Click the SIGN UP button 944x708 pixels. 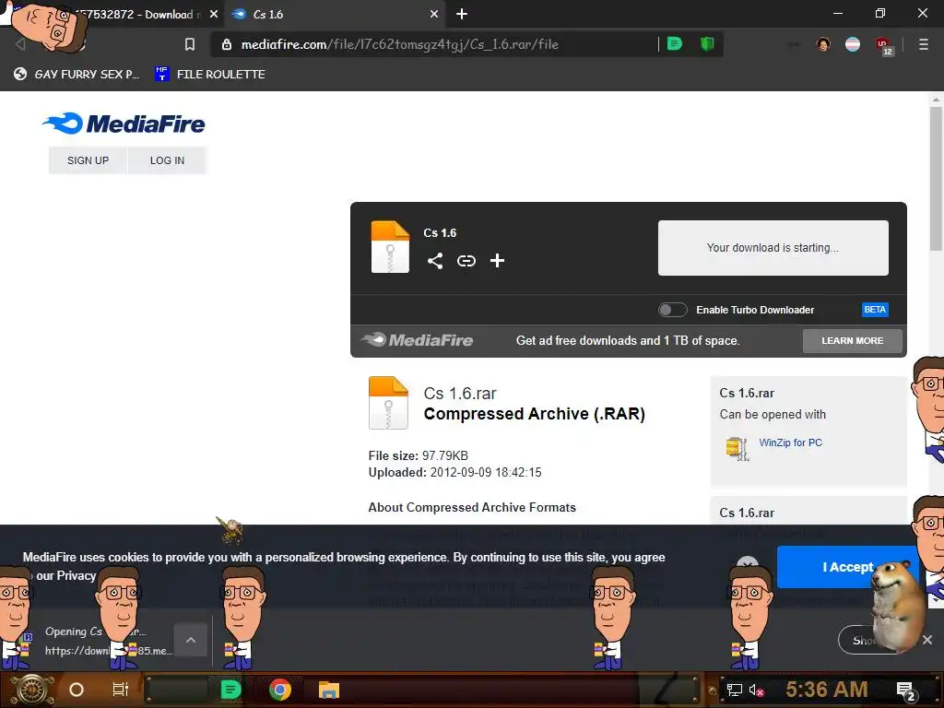88,160
